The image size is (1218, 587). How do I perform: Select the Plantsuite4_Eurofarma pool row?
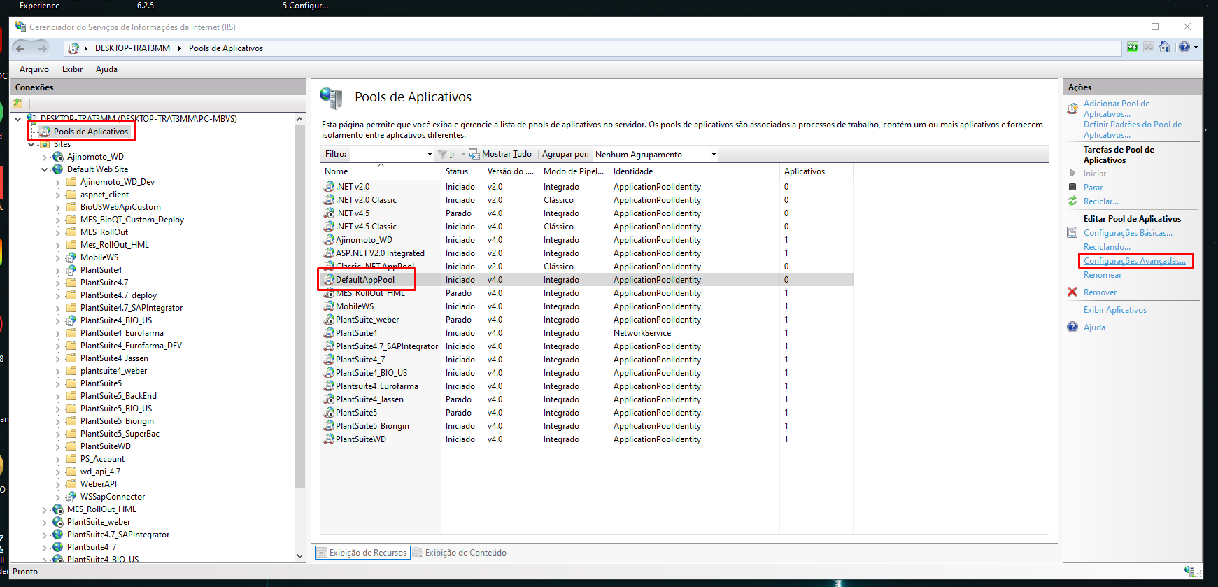(586, 386)
